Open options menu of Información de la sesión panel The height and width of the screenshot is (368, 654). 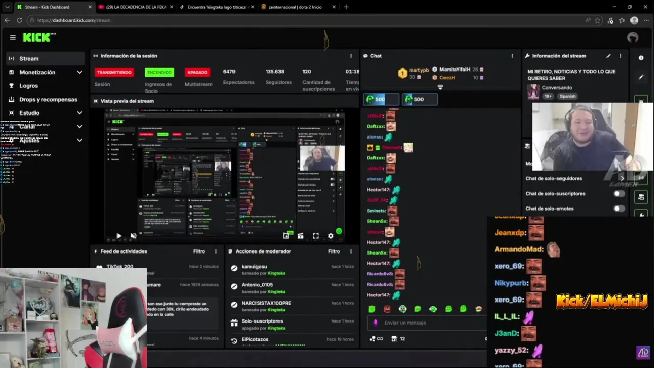tap(351, 56)
